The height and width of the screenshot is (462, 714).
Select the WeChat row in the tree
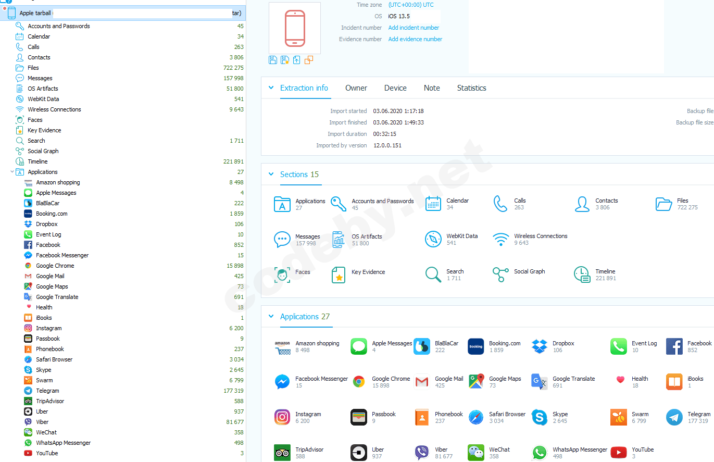pos(123,432)
